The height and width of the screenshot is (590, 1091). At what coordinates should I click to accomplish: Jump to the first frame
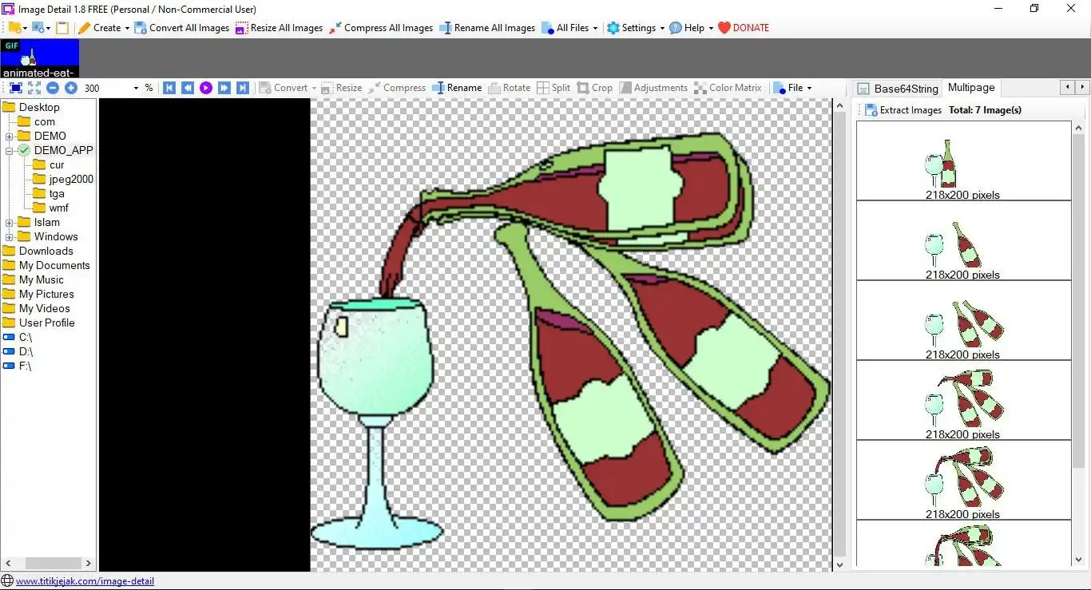(169, 88)
